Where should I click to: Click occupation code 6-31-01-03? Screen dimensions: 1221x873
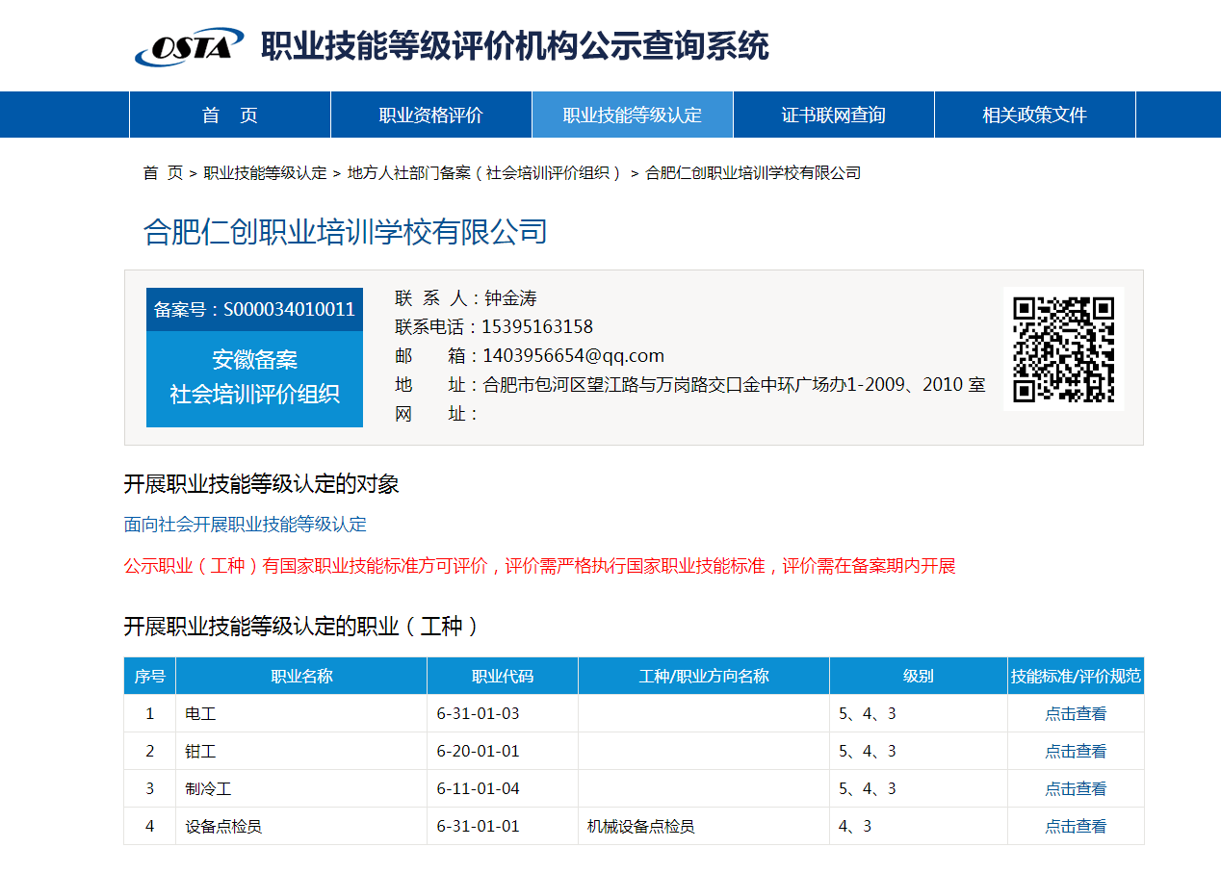(x=479, y=714)
